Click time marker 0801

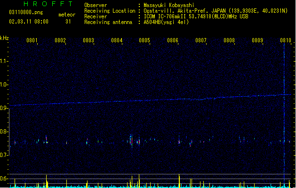click(x=32, y=40)
